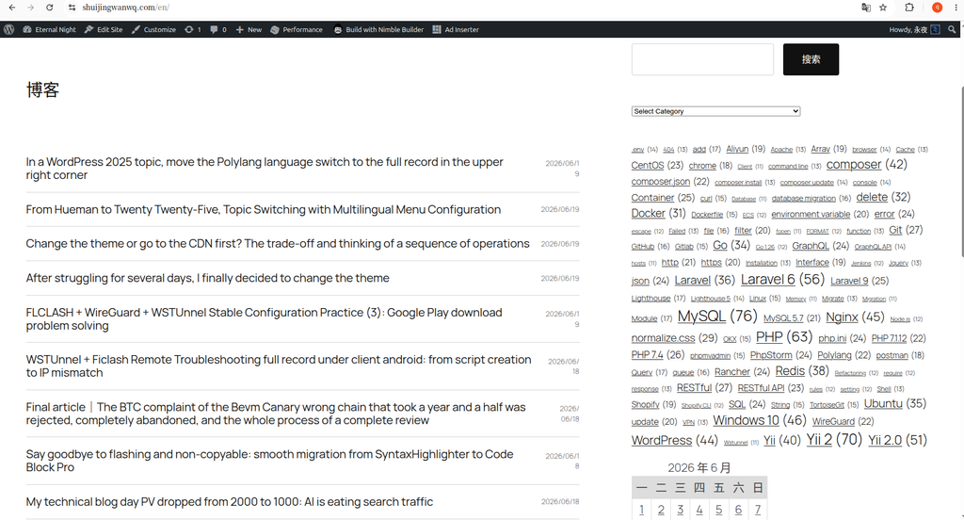This screenshot has width=964, height=520.
Task: Click Edit Site in admin bar
Action: click(x=104, y=29)
